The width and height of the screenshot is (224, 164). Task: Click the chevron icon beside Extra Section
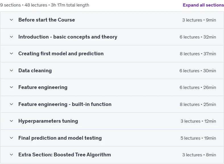pos(11,155)
